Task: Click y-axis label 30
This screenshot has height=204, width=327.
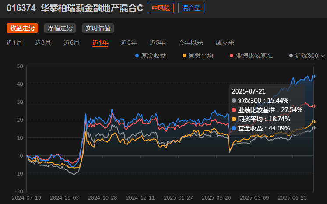Action: click(20, 102)
